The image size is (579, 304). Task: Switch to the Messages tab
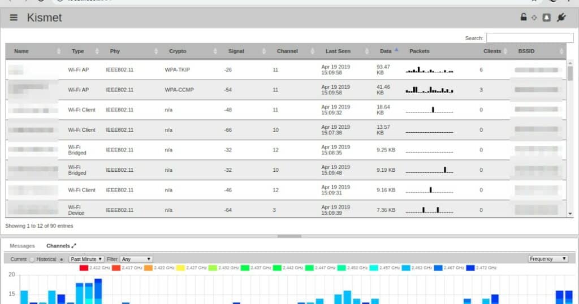(x=22, y=246)
